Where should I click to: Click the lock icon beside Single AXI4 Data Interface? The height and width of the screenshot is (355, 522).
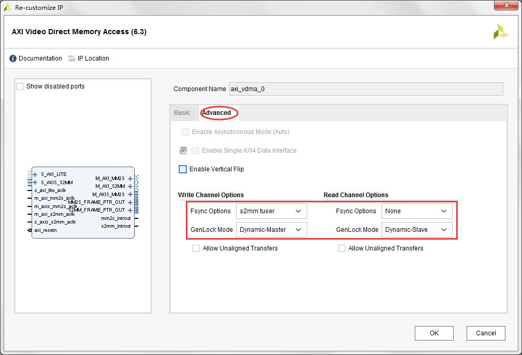point(183,151)
